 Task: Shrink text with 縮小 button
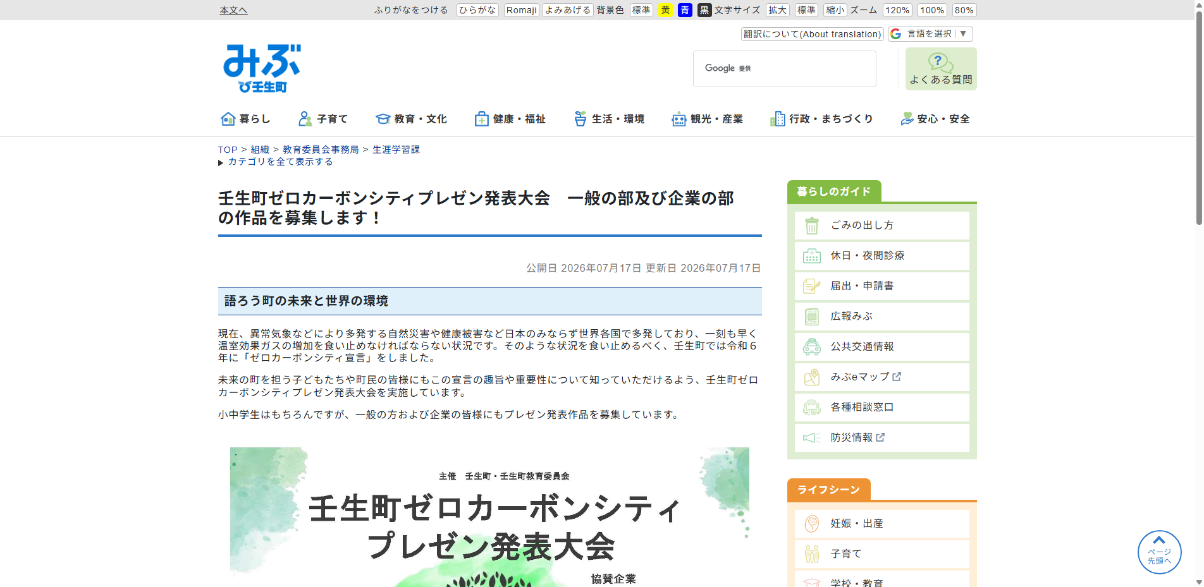(835, 10)
